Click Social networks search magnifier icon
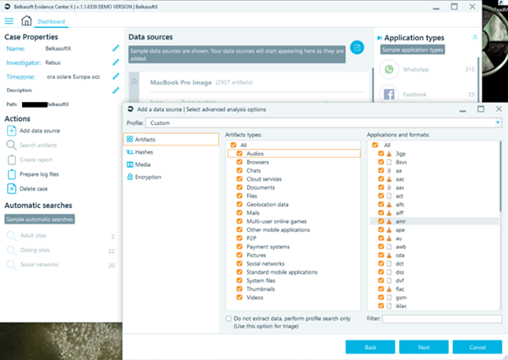This screenshot has height=360, width=508. tap(11, 265)
